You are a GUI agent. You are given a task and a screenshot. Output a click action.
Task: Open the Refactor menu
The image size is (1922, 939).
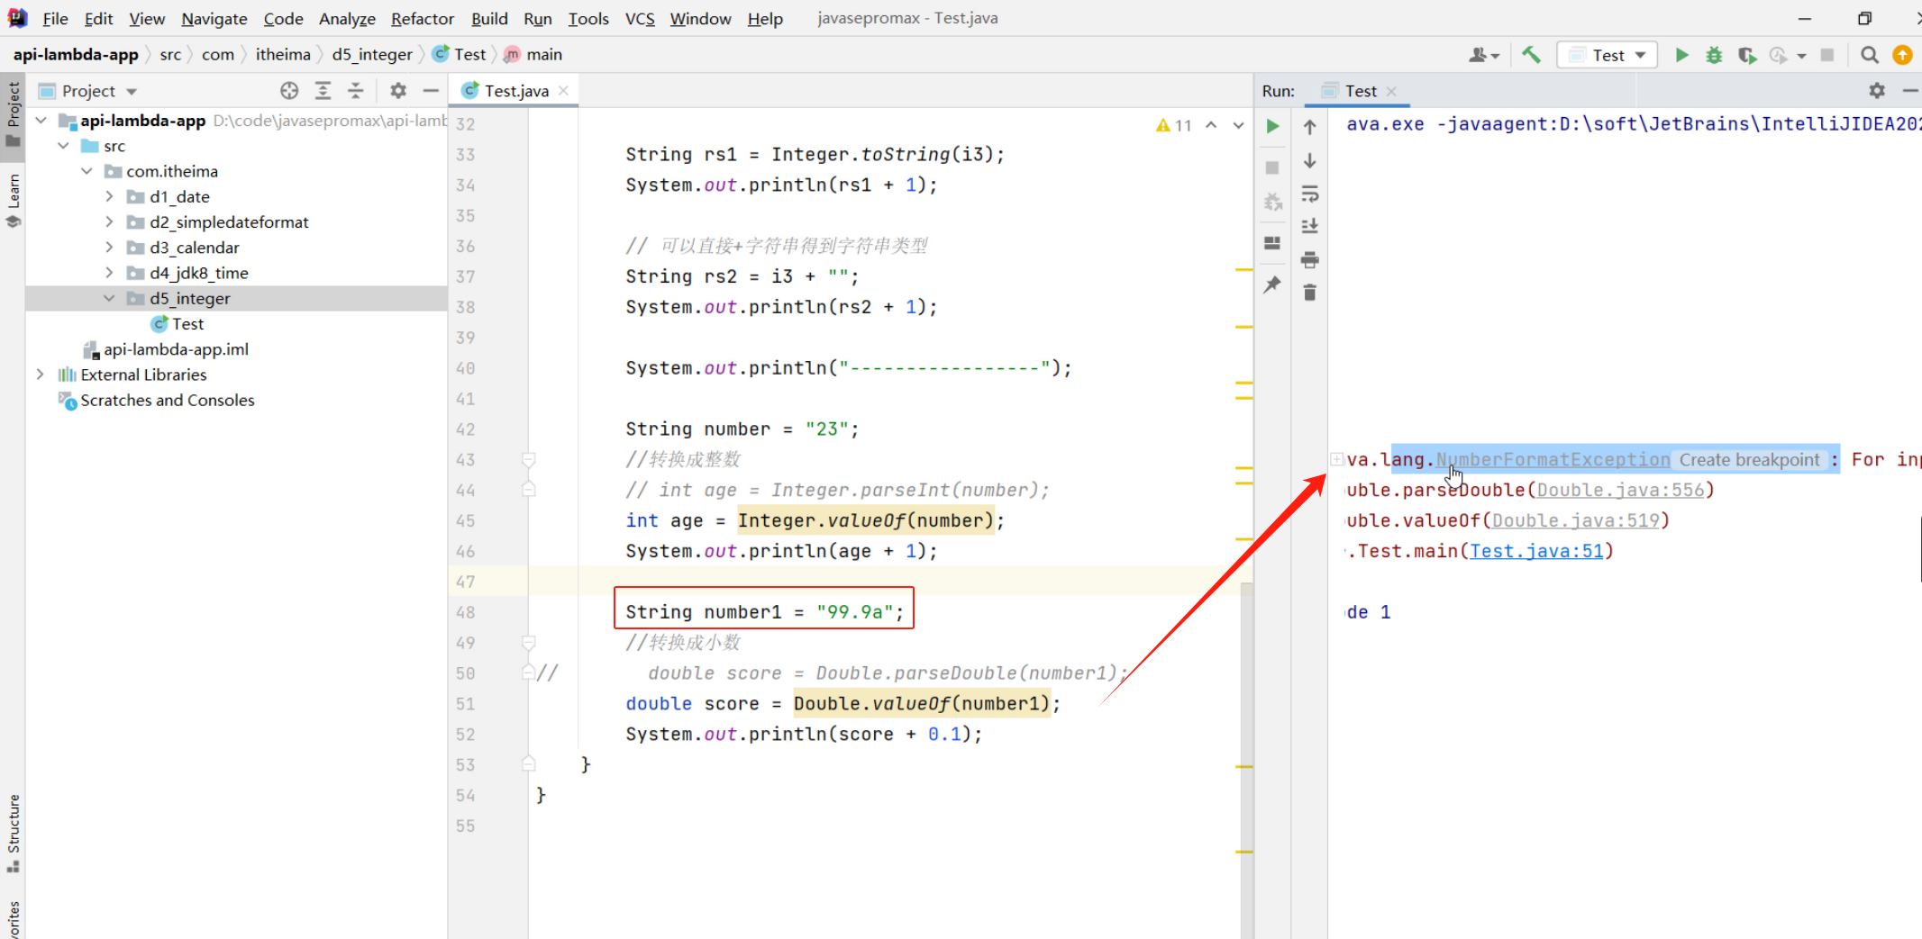pyautogui.click(x=422, y=18)
